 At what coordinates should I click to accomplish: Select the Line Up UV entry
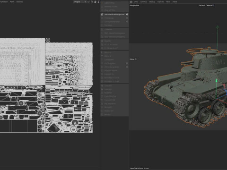[x=114, y=59]
